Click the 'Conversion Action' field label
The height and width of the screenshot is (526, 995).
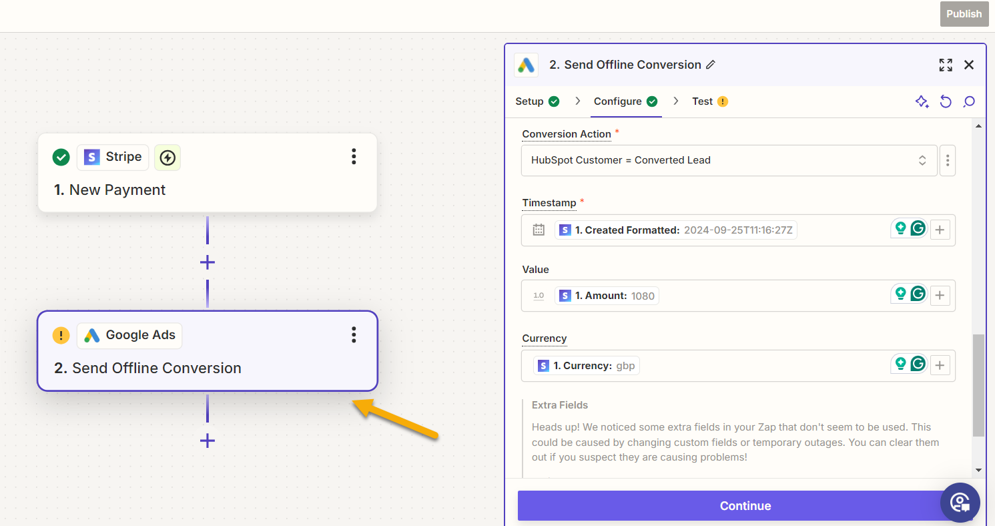point(567,134)
